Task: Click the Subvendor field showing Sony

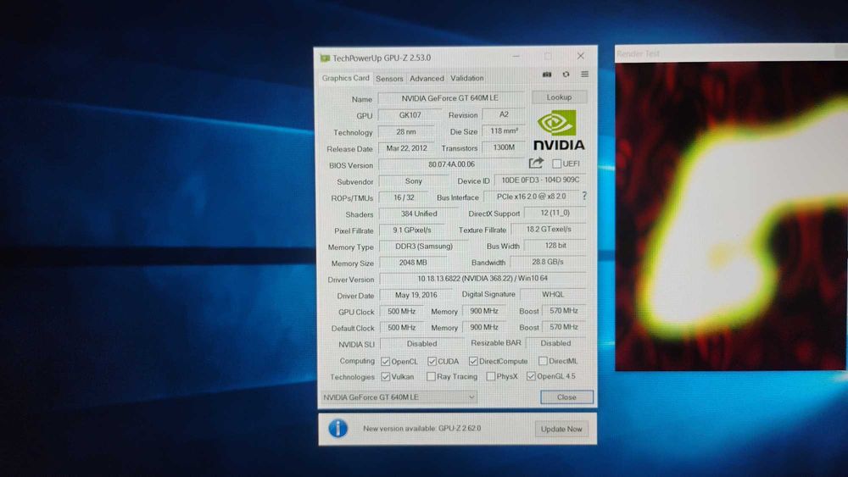Action: [x=413, y=181]
